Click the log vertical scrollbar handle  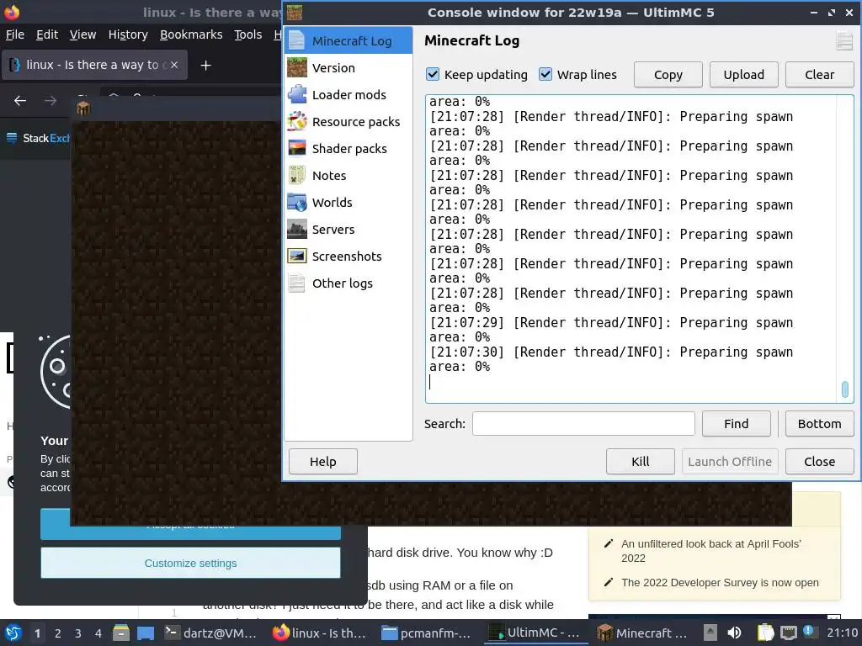tap(845, 389)
